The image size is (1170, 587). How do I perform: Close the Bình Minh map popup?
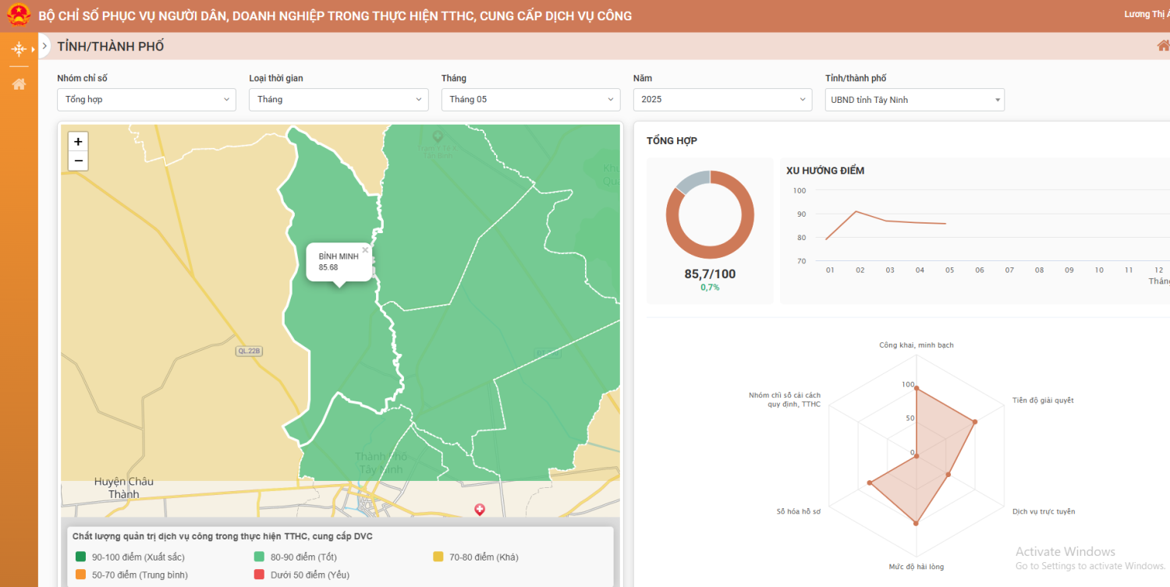tap(365, 250)
